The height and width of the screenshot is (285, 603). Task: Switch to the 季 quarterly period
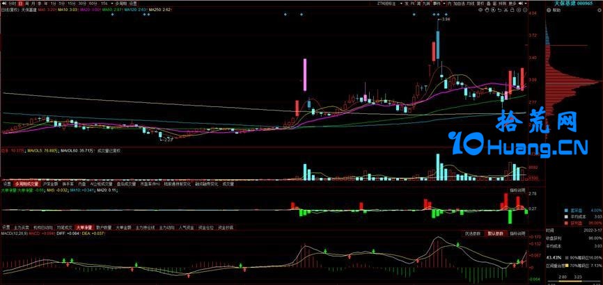(39, 3)
